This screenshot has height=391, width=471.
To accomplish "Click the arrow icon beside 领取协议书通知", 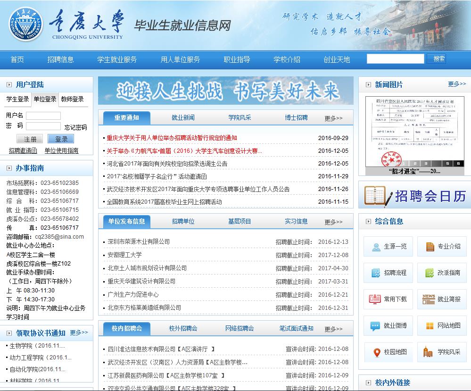I will (9, 333).
